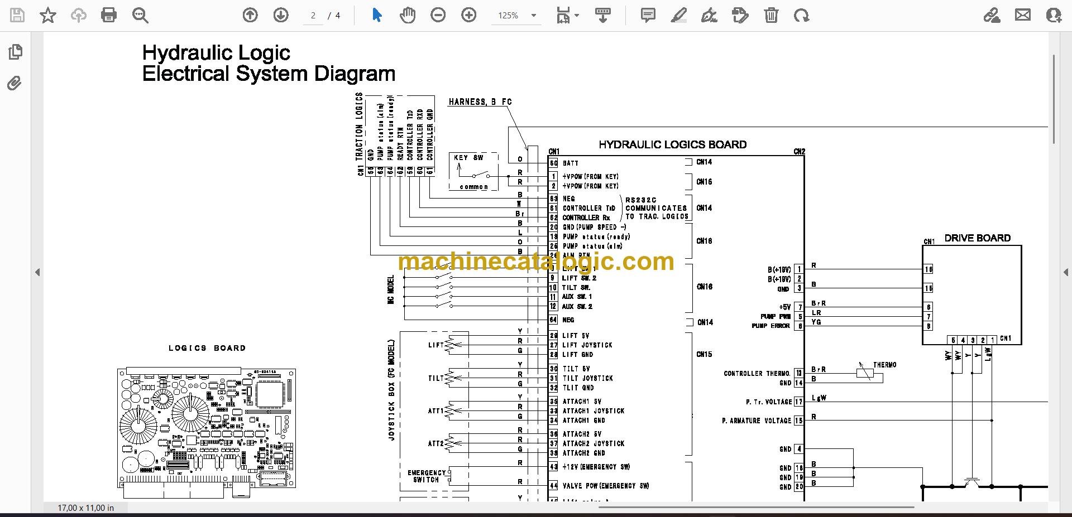Go to previous page
Image resolution: width=1072 pixels, height=517 pixels.
[x=250, y=16]
